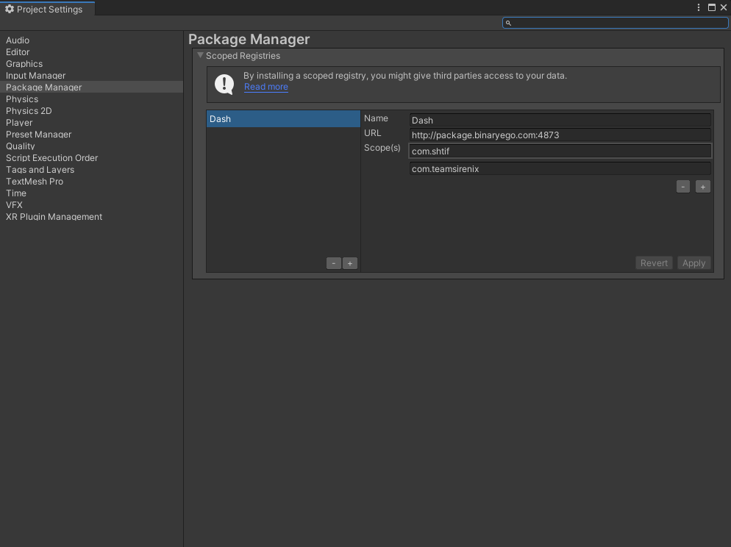Focus the settings search box
The image size is (731, 547).
(x=619, y=23)
